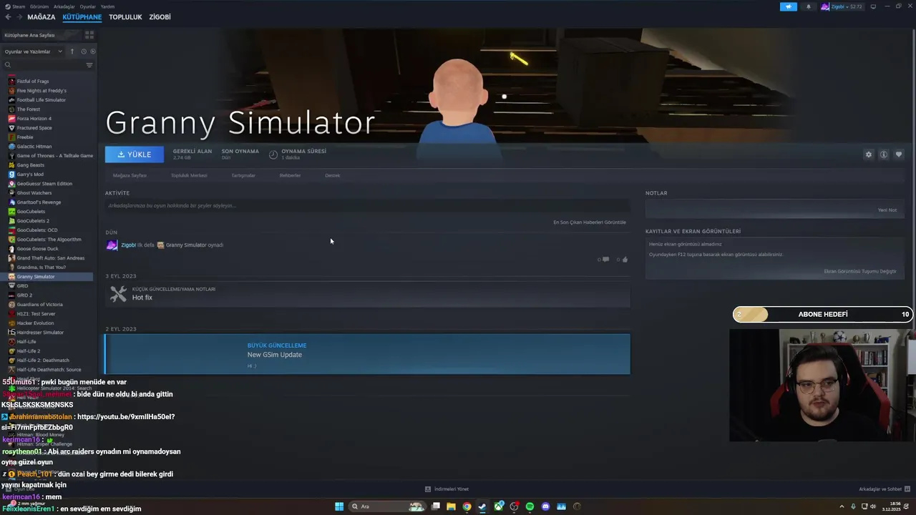This screenshot has height=515, width=916.
Task: Open the Steam menu
Action: pyautogui.click(x=16, y=6)
